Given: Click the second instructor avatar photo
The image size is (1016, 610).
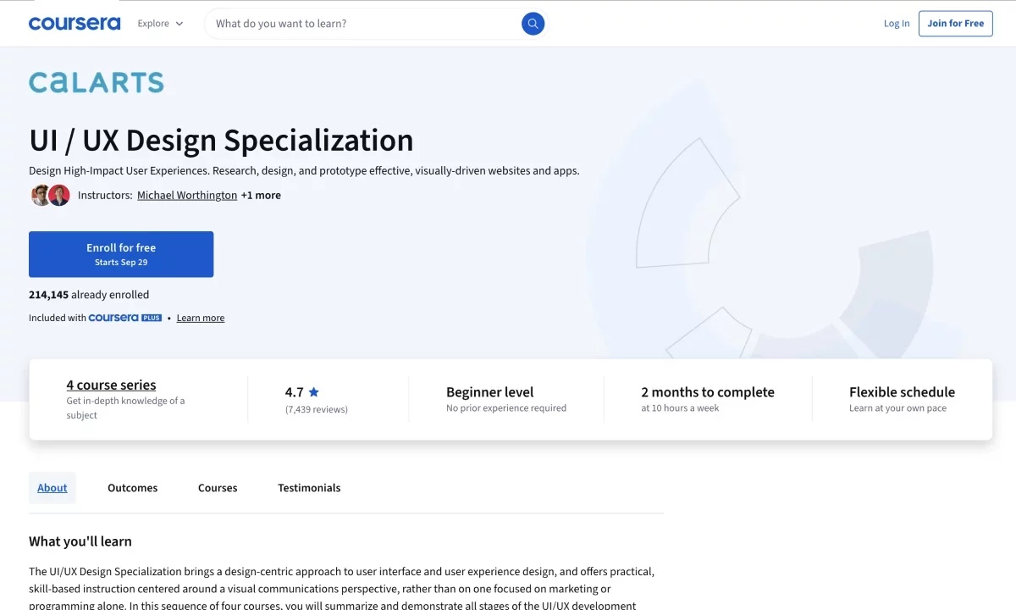Looking at the screenshot, I should pyautogui.click(x=59, y=195).
